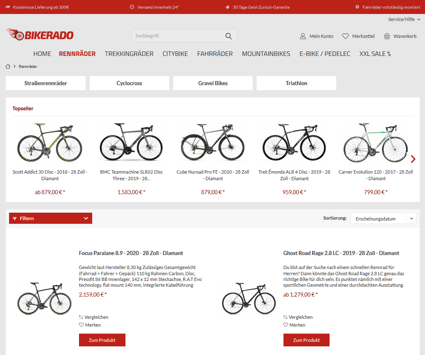Expand the Filtern panel
425x355 pixels.
(51, 218)
